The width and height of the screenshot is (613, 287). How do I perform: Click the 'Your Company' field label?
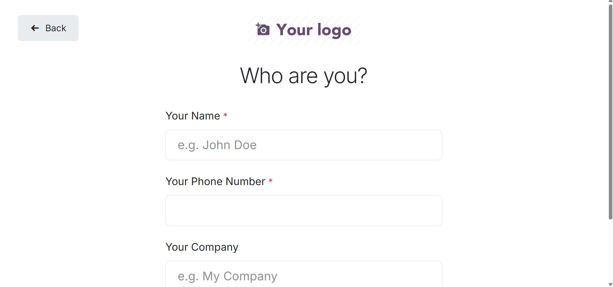(202, 247)
